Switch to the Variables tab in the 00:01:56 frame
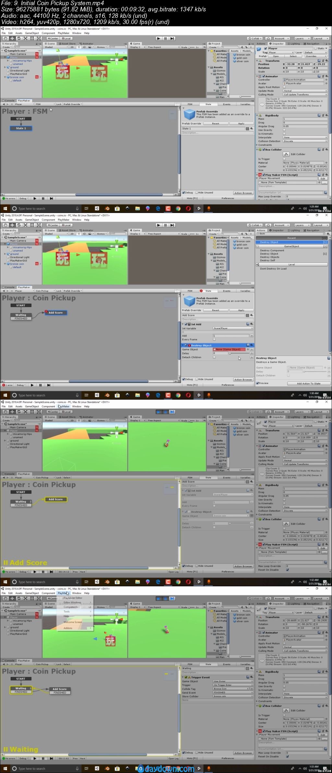This screenshot has width=332, height=773. 245,104
